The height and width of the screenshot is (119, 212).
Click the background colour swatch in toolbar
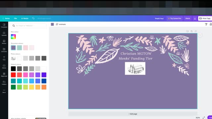[x=52, y=24]
